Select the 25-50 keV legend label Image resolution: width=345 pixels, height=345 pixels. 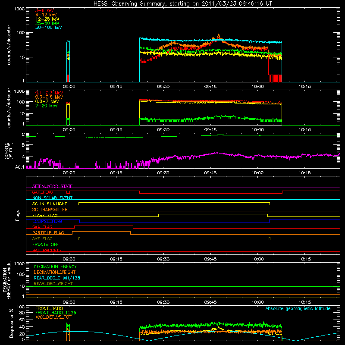click(47, 23)
